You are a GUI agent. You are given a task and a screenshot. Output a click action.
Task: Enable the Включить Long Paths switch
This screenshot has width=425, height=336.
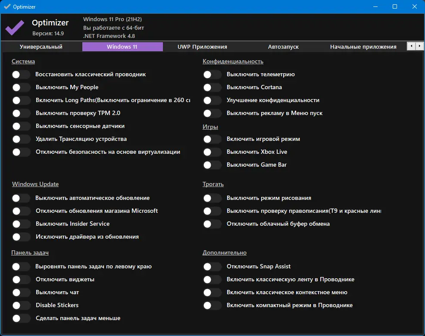click(21, 100)
